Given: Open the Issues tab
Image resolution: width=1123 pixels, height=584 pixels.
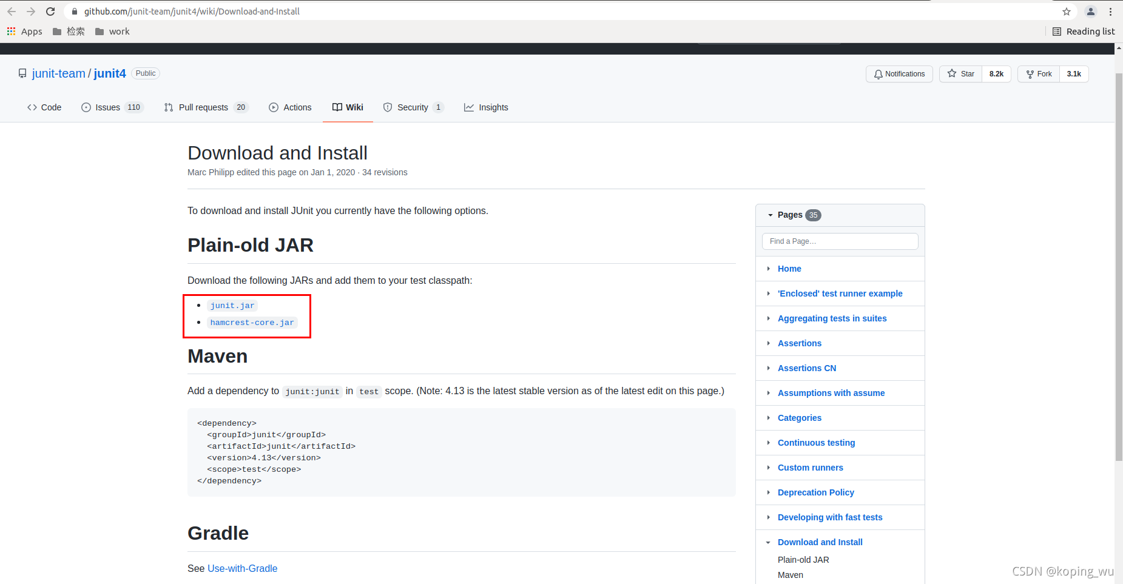Looking at the screenshot, I should tap(112, 107).
